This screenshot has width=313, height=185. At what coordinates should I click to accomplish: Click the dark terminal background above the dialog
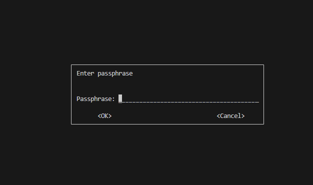(x=156, y=32)
